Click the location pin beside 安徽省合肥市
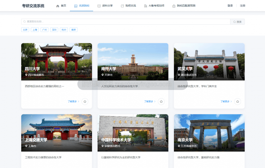The height and width of the screenshot is (168, 265). (102, 146)
